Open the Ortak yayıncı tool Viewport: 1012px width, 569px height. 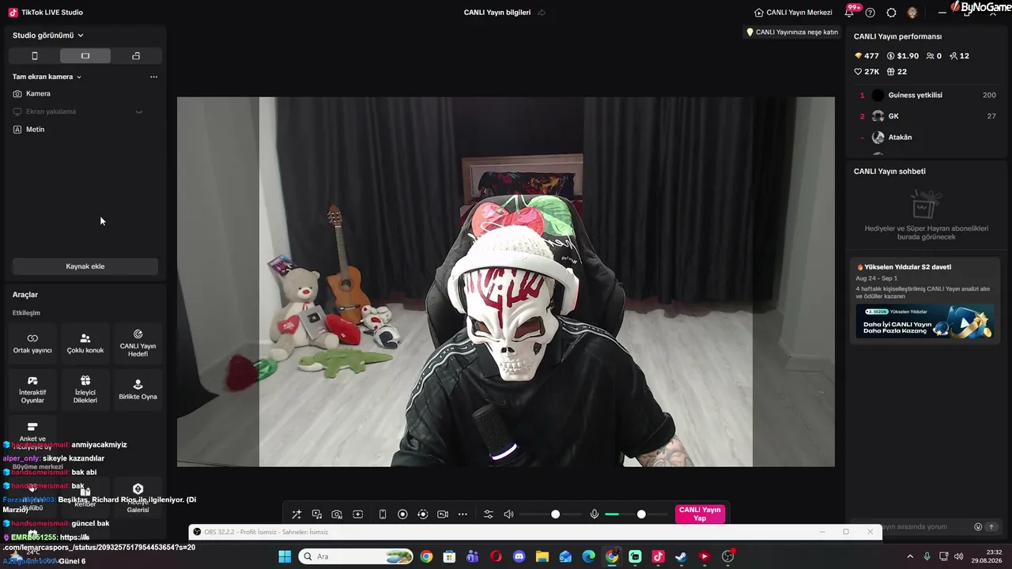pos(32,343)
